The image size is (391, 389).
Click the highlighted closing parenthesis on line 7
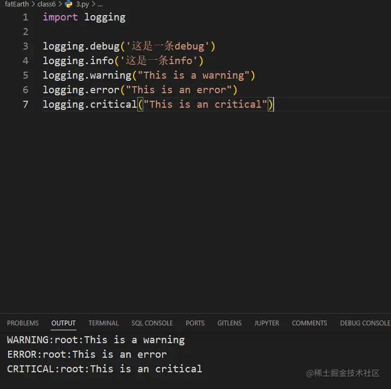pos(270,105)
